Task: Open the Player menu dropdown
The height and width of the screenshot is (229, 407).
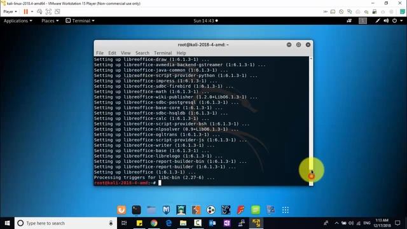Action: coord(10,11)
